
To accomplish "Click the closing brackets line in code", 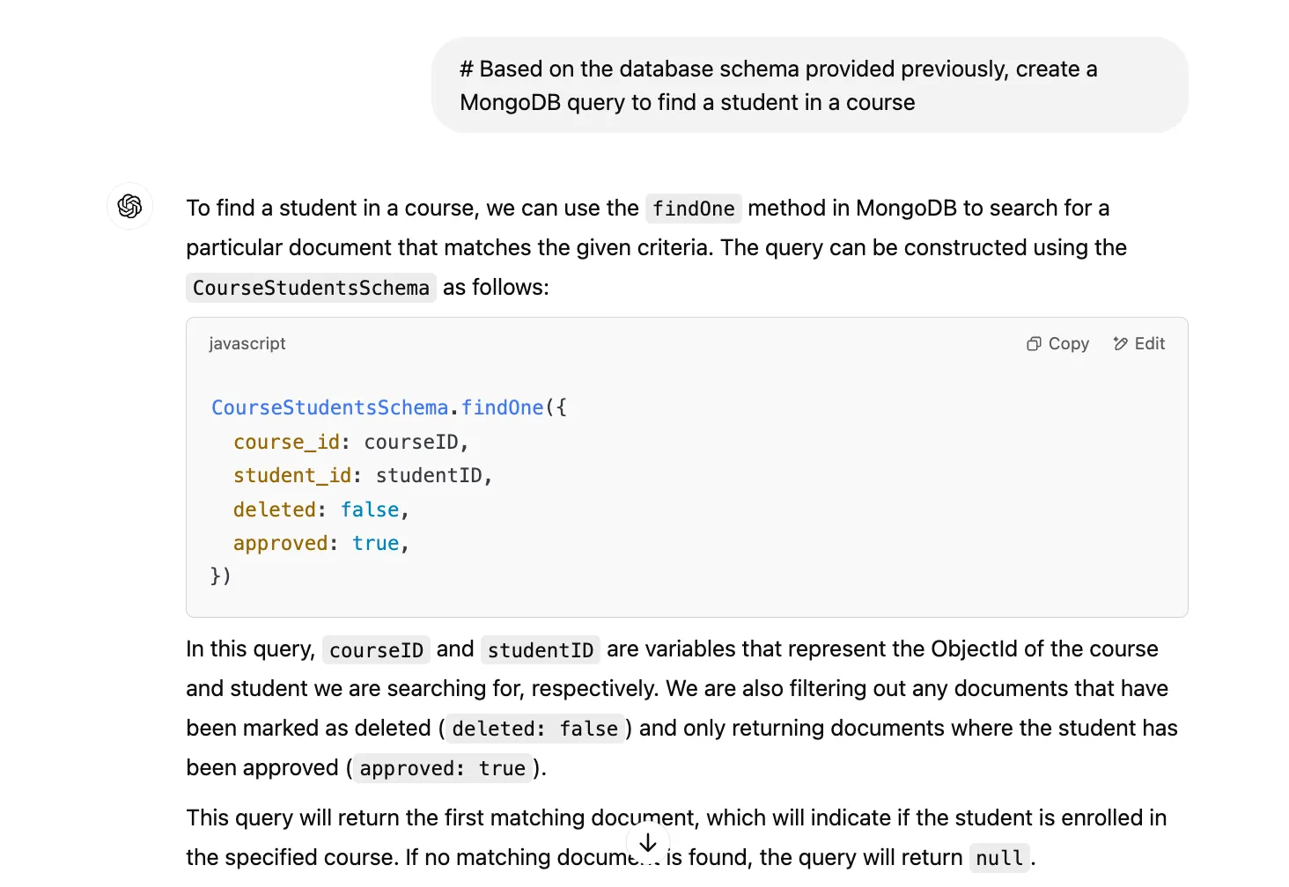I will pos(220,575).
